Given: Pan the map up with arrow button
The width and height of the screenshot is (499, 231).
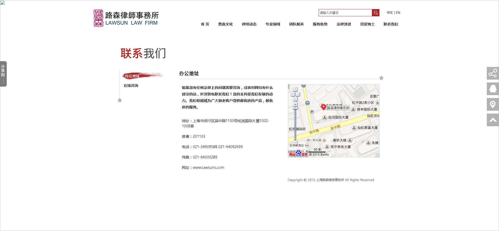Looking at the screenshot, I should click(295, 89).
